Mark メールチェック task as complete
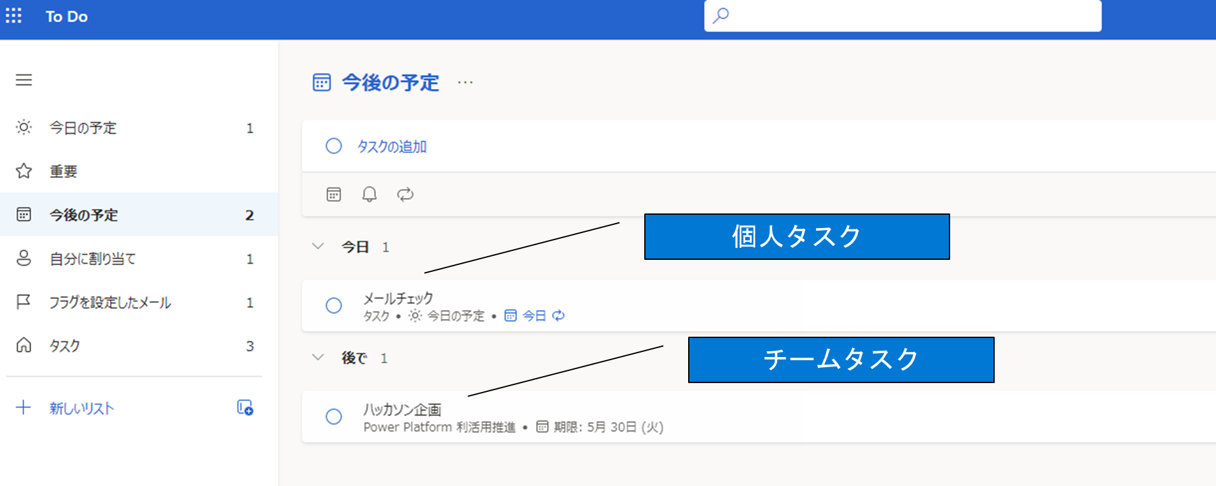The width and height of the screenshot is (1216, 486). pyautogui.click(x=334, y=306)
